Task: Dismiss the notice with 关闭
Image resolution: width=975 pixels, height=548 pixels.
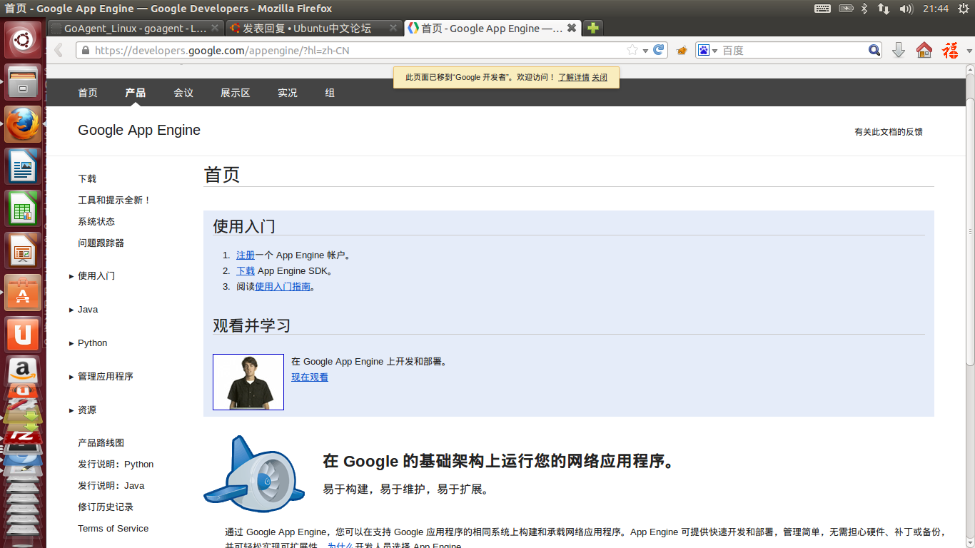Action: point(600,77)
